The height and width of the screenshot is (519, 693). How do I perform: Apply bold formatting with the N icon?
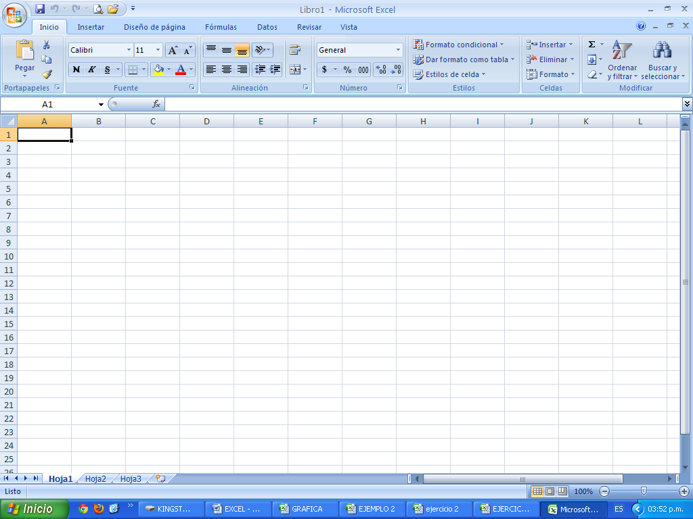click(x=75, y=69)
